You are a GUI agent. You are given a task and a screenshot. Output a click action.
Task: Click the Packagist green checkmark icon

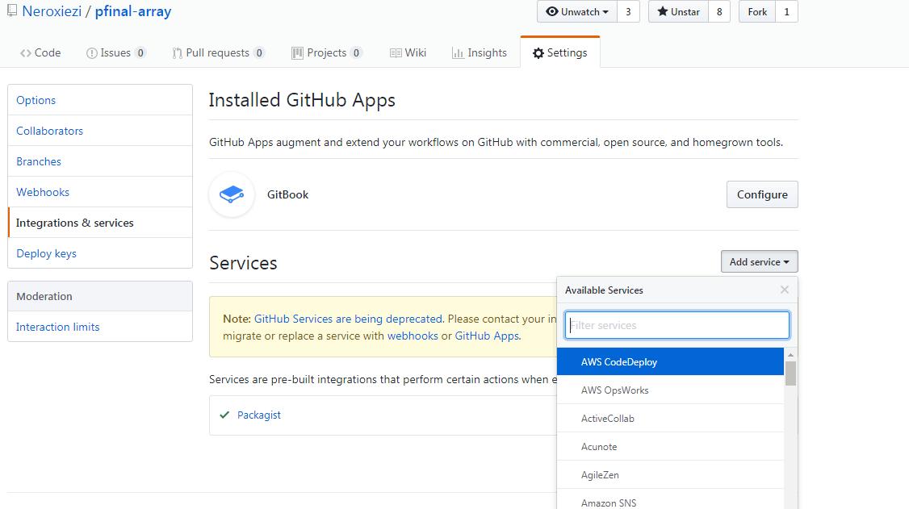click(x=225, y=415)
